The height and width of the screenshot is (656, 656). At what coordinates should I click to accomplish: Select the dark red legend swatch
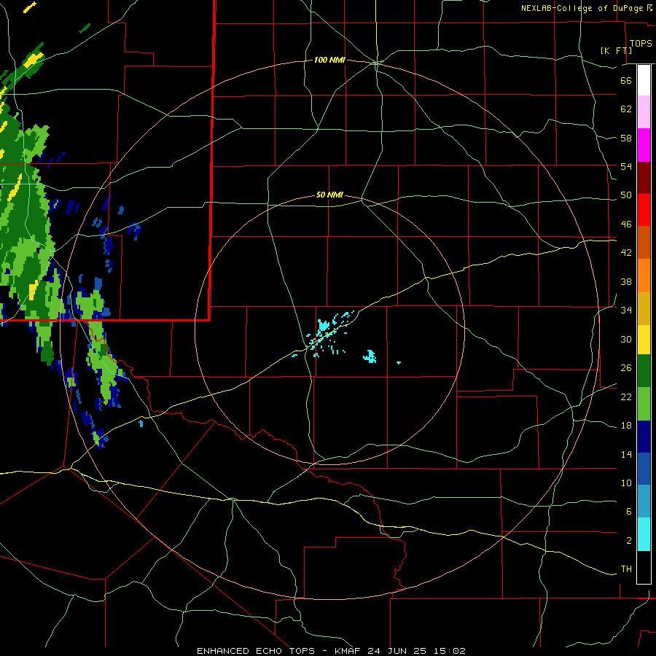[x=644, y=177]
